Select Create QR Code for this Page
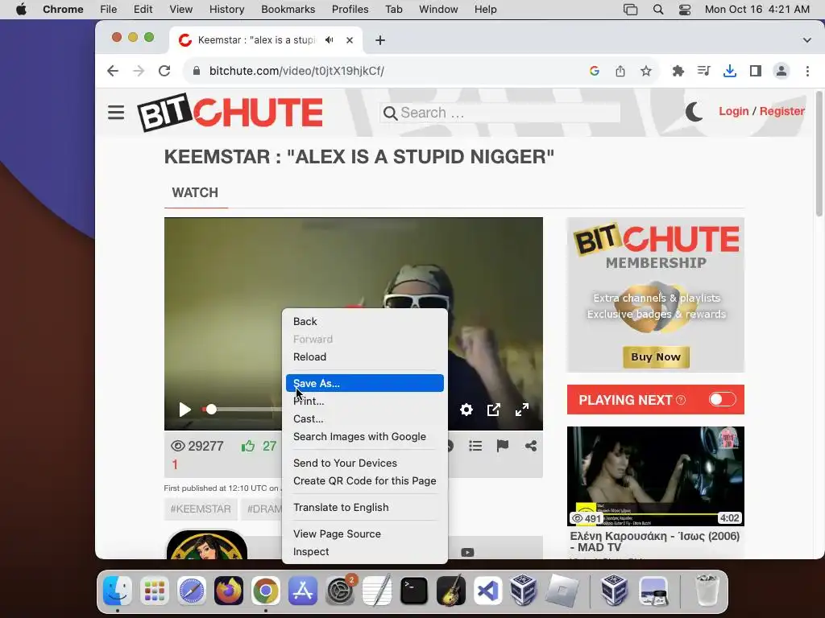This screenshot has height=618, width=825. [x=365, y=481]
